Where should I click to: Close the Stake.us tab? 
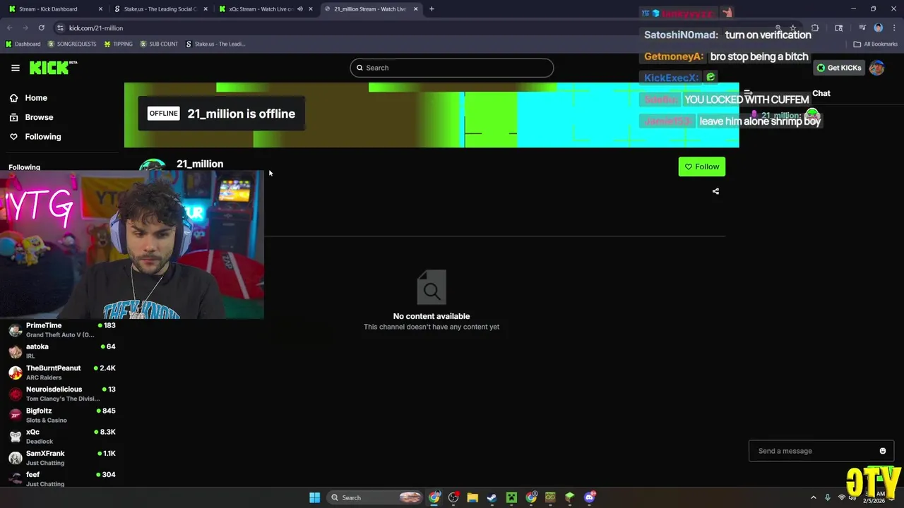click(x=206, y=9)
